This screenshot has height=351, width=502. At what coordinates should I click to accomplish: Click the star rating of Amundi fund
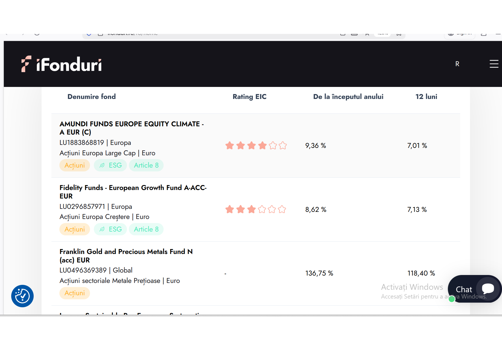256,145
